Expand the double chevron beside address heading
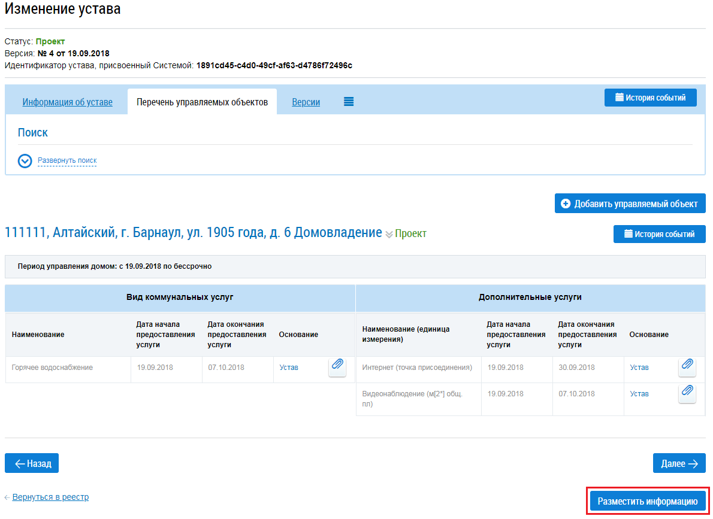This screenshot has height=519, width=713. coord(389,234)
